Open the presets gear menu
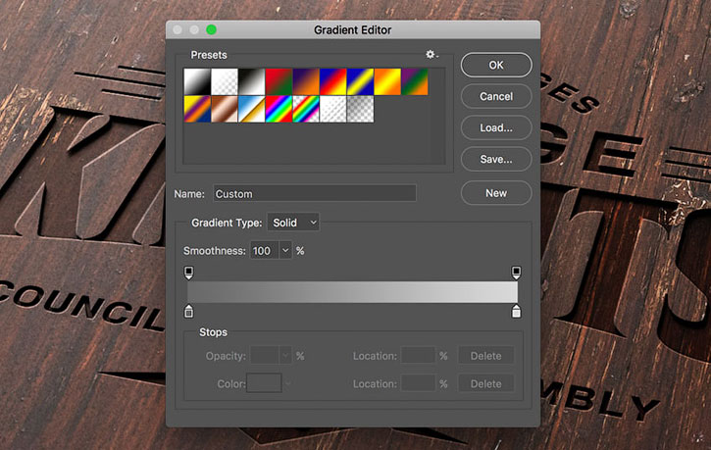 (x=432, y=54)
